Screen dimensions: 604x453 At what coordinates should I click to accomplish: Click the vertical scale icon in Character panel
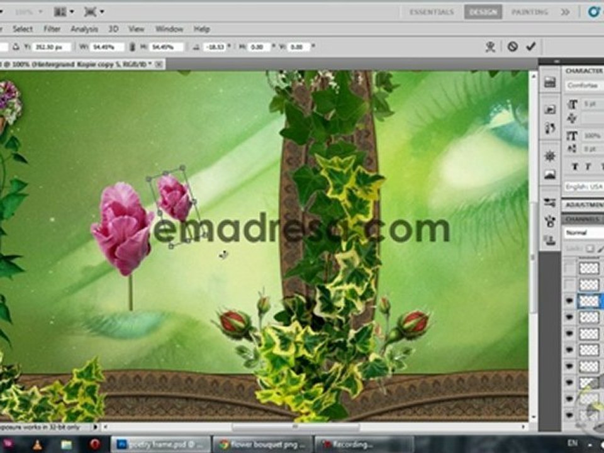[573, 136]
